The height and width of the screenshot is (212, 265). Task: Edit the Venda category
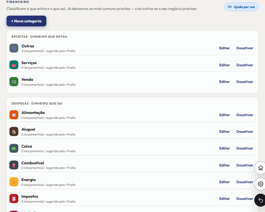coord(224,82)
